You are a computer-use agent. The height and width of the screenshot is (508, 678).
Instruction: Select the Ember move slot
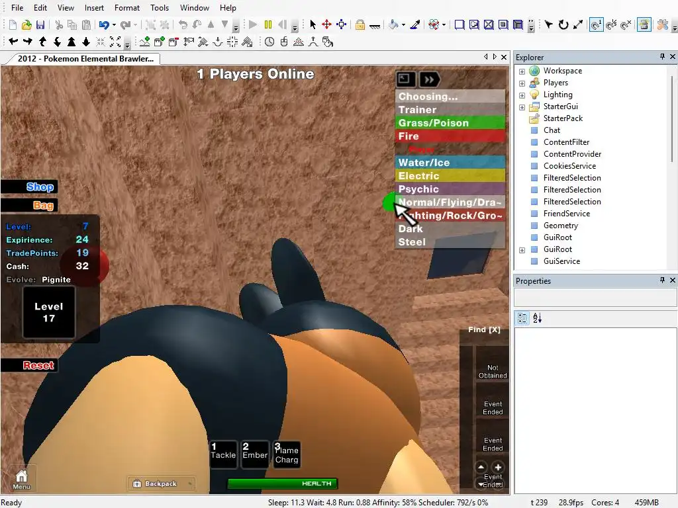click(255, 454)
